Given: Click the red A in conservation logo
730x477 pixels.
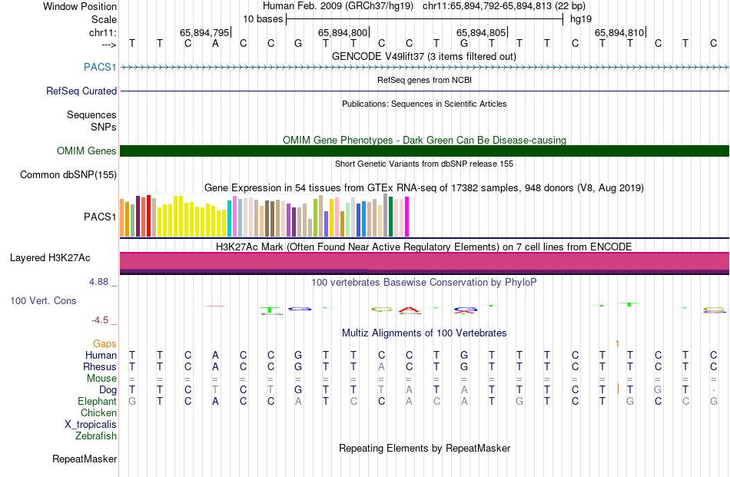Looking at the screenshot, I should (410, 310).
